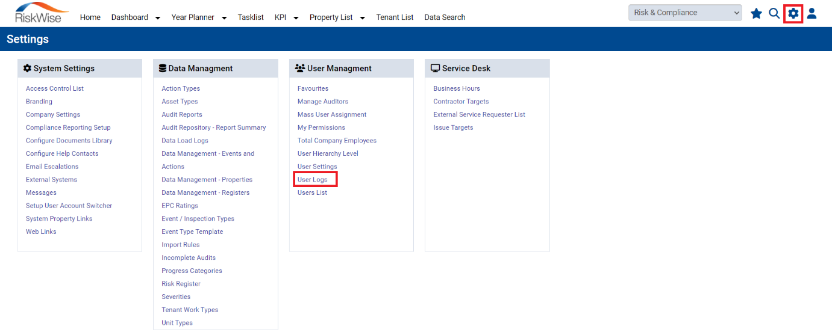The height and width of the screenshot is (335, 832).
Task: Open Mass User Assignment link
Action: (x=332, y=114)
